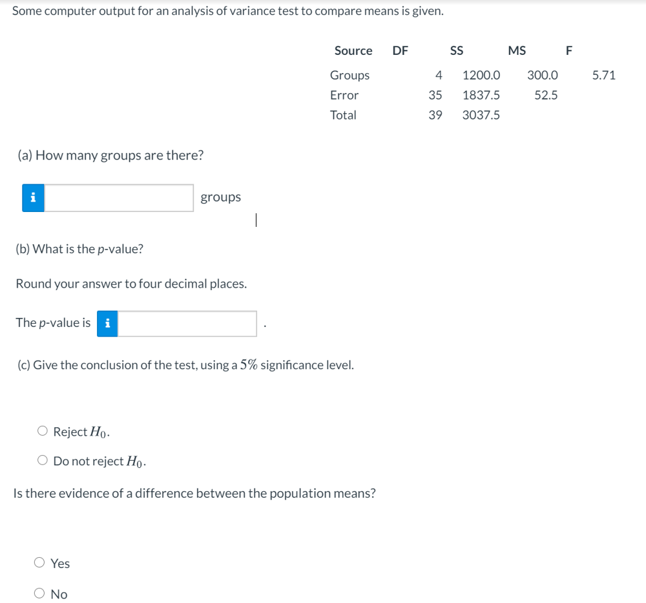Click the MS column header
This screenshot has width=646, height=603.
tap(517, 50)
